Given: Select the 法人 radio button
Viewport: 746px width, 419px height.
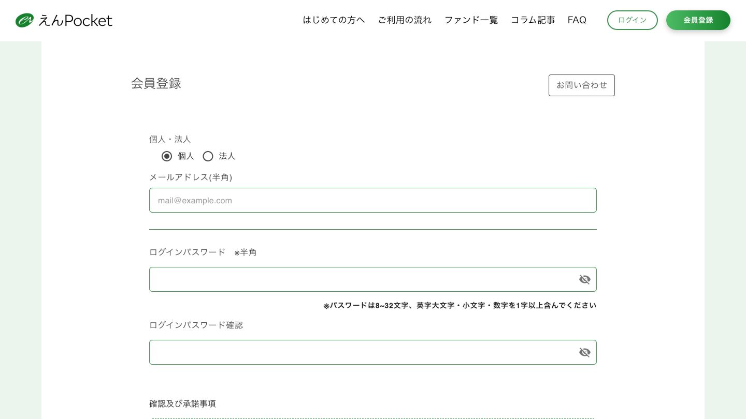Looking at the screenshot, I should click(208, 156).
